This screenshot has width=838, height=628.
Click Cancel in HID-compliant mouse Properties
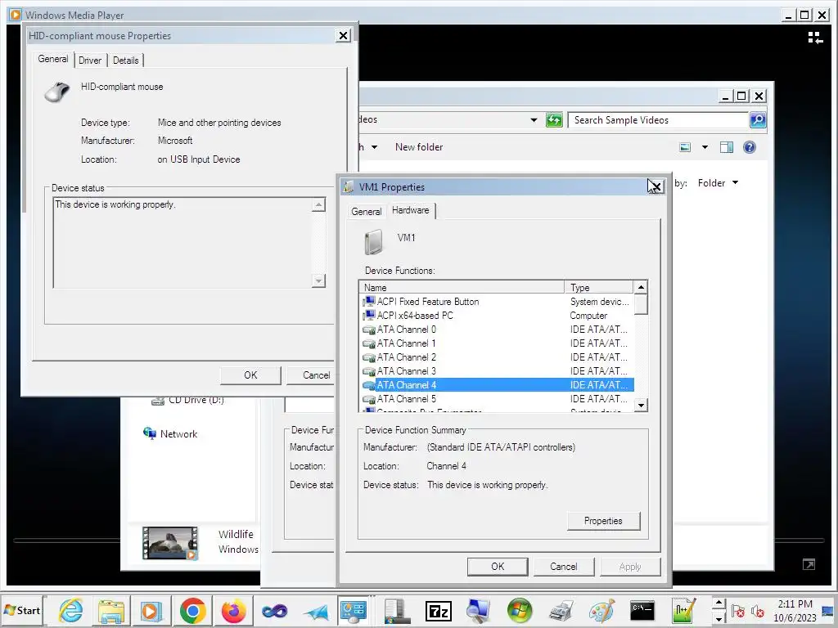312,375
